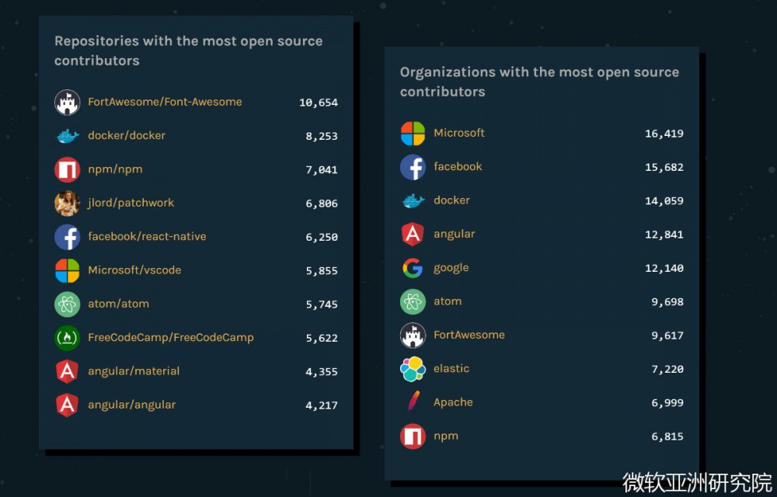Viewport: 777px width, 497px height.
Task: Open the FortAwesome/Font-Awesome repository link
Action: coord(165,102)
